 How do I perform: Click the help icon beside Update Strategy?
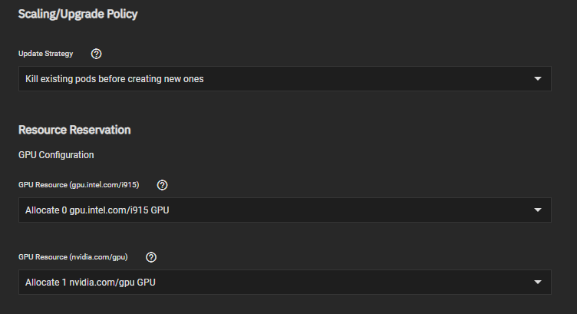[97, 54]
